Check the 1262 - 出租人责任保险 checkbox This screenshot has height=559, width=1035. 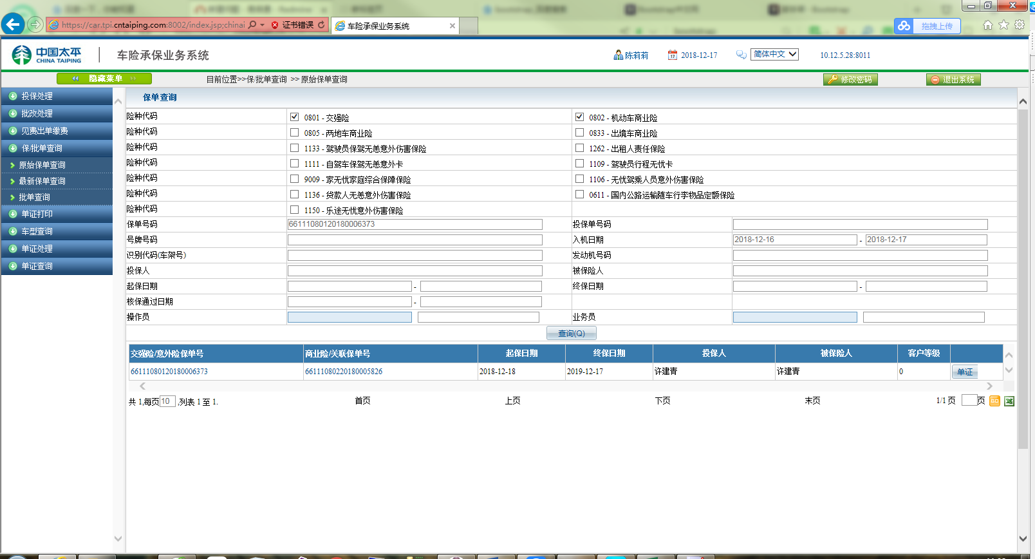coord(579,148)
